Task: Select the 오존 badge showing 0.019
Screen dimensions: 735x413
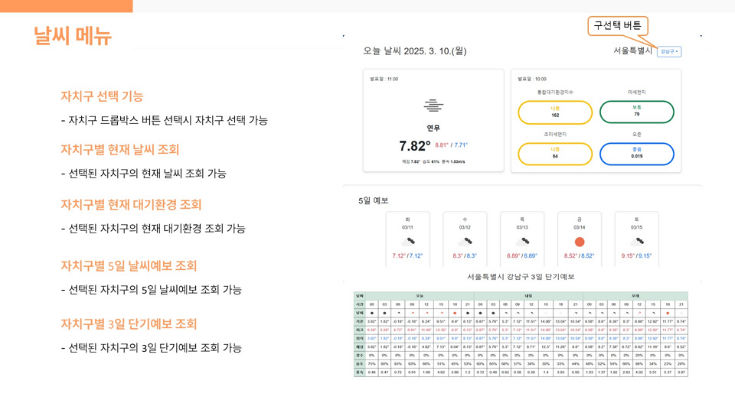Action: [x=636, y=154]
